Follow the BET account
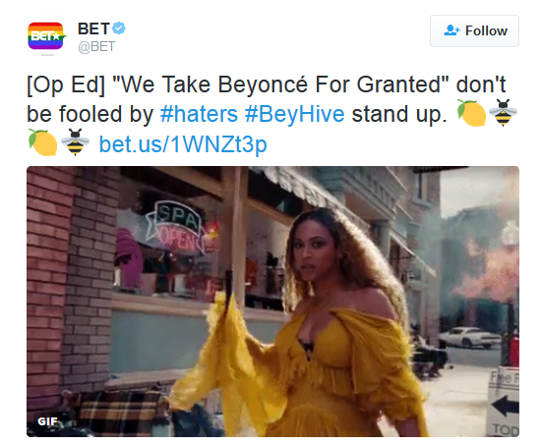Viewport: 541px width, 444px height. click(x=474, y=30)
